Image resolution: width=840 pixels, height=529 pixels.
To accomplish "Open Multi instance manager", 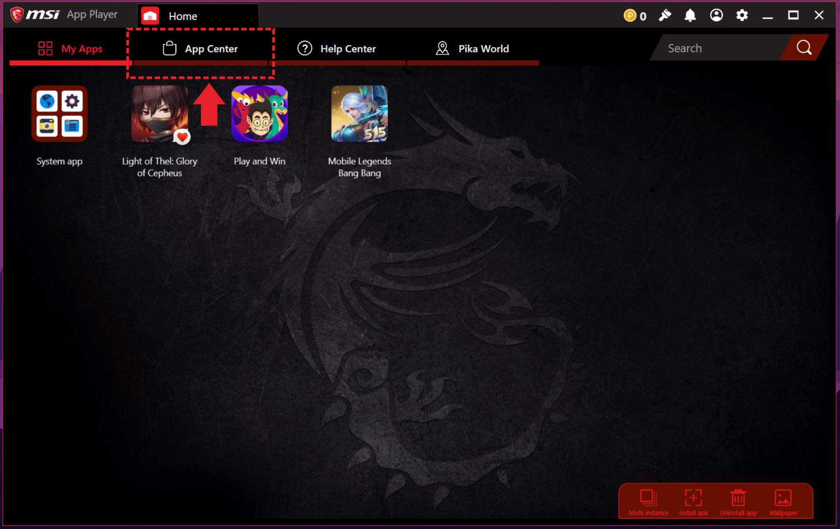I will point(648,501).
